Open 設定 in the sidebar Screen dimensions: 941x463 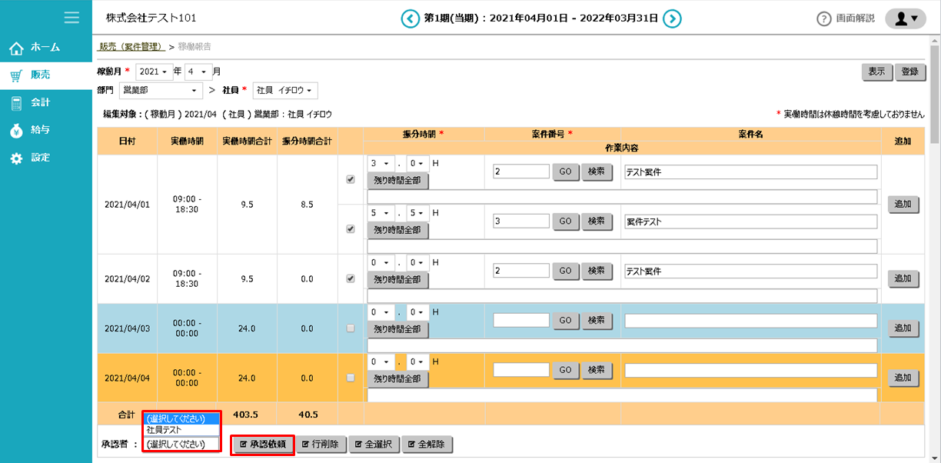click(40, 158)
